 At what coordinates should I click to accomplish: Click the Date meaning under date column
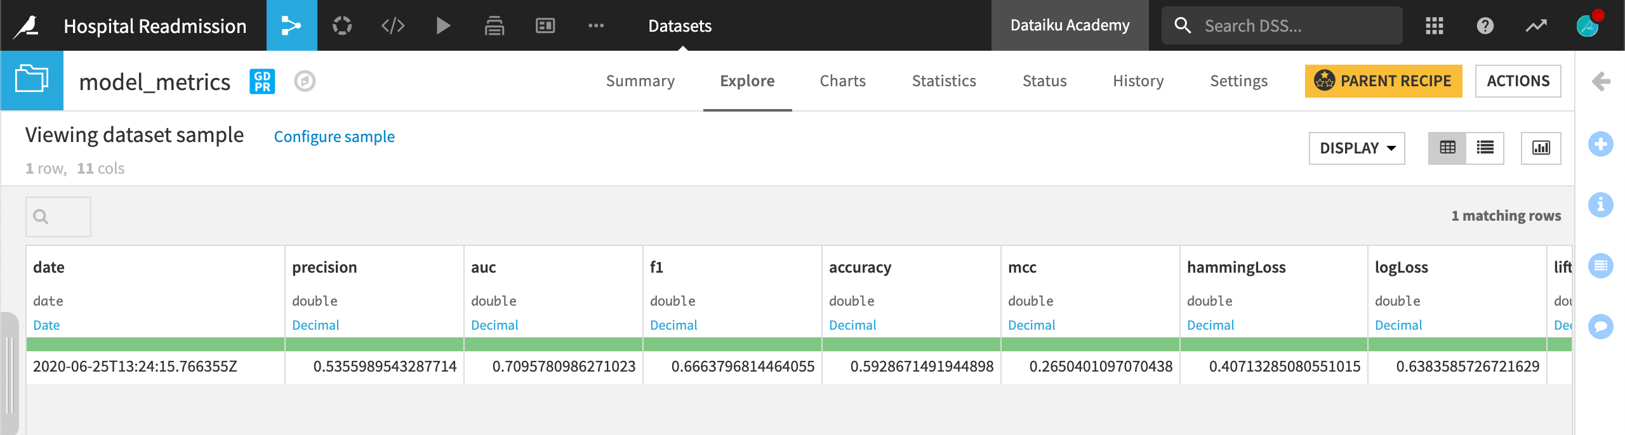pyautogui.click(x=46, y=325)
